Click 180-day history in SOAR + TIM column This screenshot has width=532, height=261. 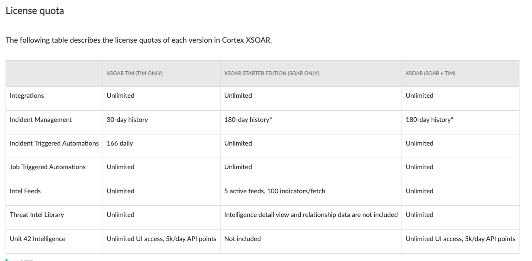(x=429, y=120)
